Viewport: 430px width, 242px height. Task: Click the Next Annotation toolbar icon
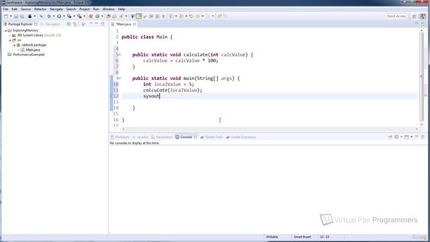click(x=171, y=16)
